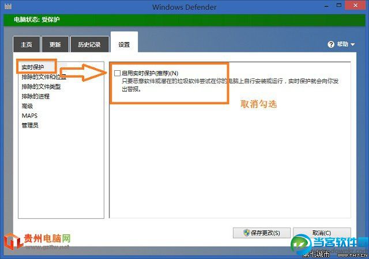
Task: Click the 取消(C) button
Action: click(x=322, y=233)
